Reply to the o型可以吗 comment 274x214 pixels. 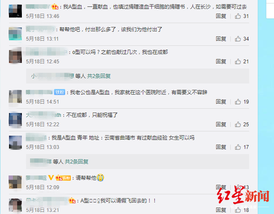tap(221, 61)
